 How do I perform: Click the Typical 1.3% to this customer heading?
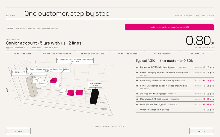pyautogui.click(x=164, y=61)
